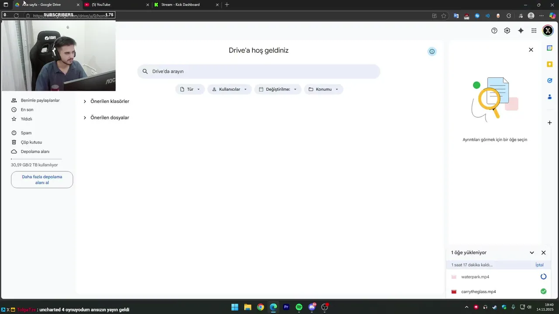Open the Kullanıcılar filter dropdown

tap(229, 89)
